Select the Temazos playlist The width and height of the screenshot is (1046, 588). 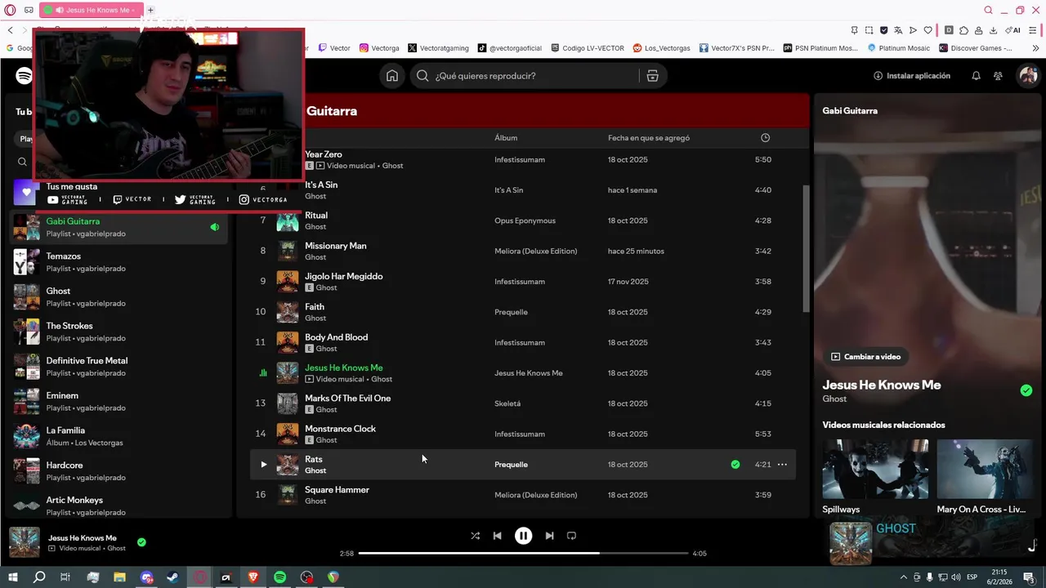pyautogui.click(x=120, y=262)
